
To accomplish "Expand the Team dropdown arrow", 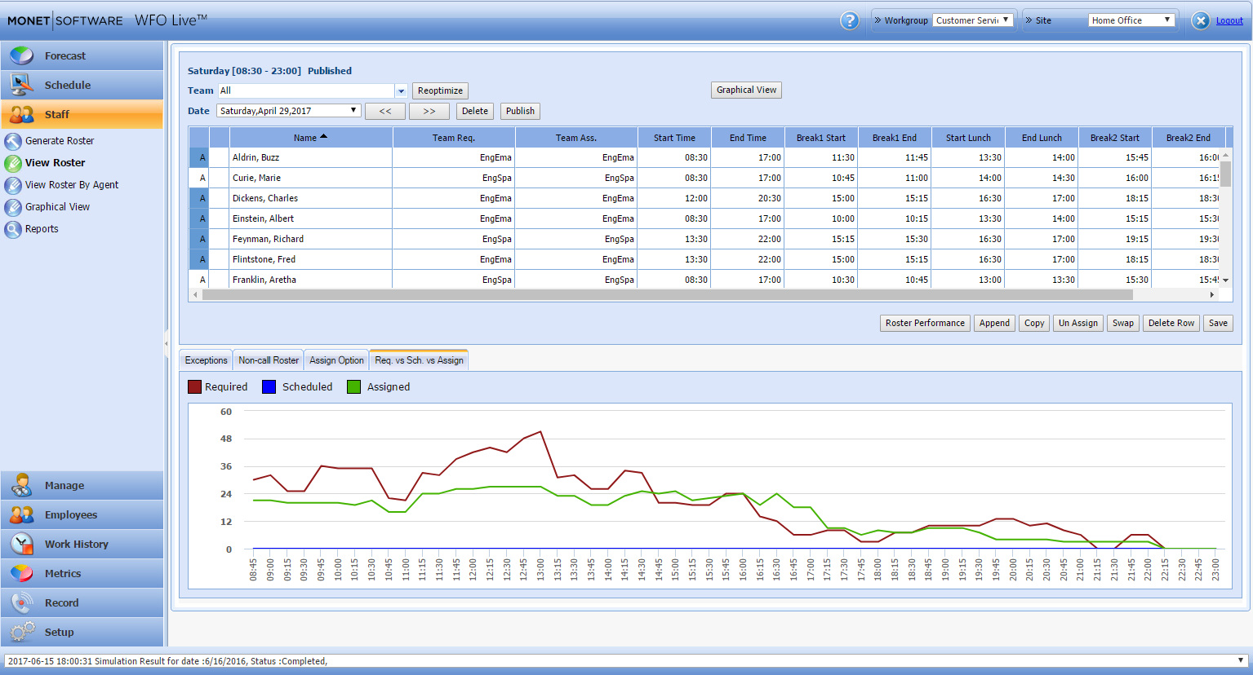I will click(401, 91).
